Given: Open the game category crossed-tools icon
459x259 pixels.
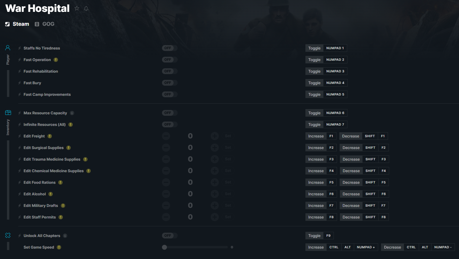Looking at the screenshot, I should click(x=8, y=235).
